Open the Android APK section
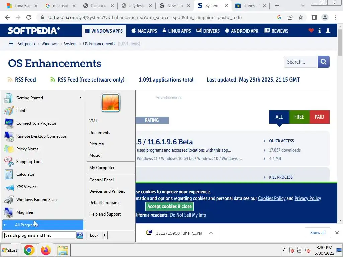Viewport: 343px width, 257px height. click(x=242, y=31)
